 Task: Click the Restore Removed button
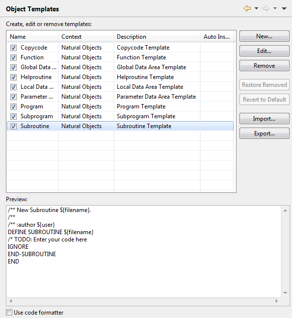(x=264, y=85)
